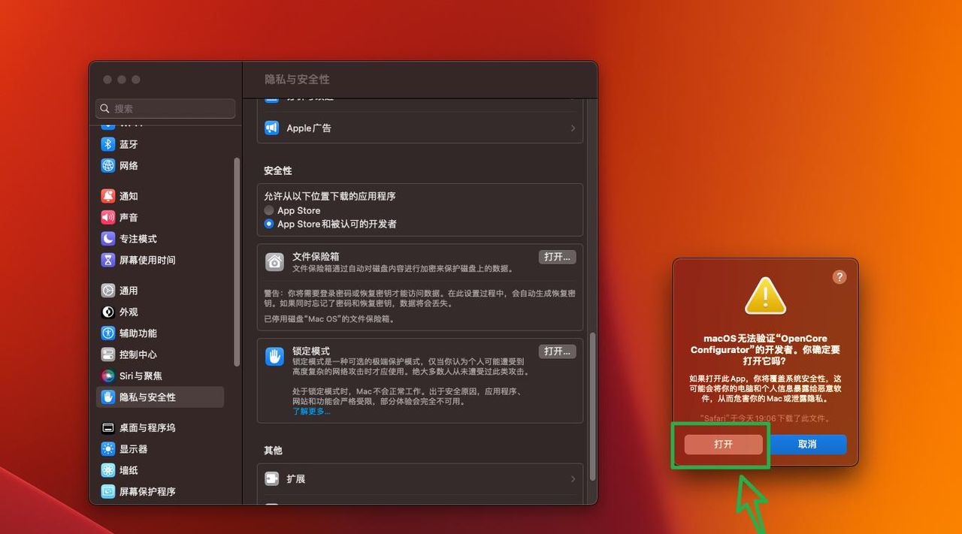The height and width of the screenshot is (534, 962).
Task: Click the Accessibility icon
Action: pos(108,333)
